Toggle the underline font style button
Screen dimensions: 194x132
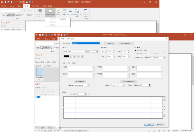[x=82, y=56]
